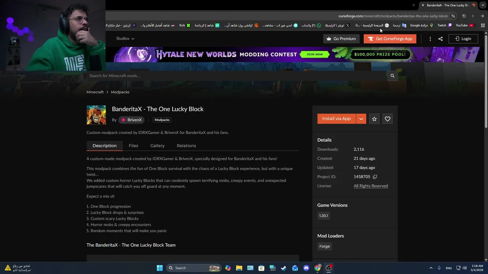This screenshot has width=488, height=274.
Task: Click the 1.20.1 game version tag
Action: [323, 216]
